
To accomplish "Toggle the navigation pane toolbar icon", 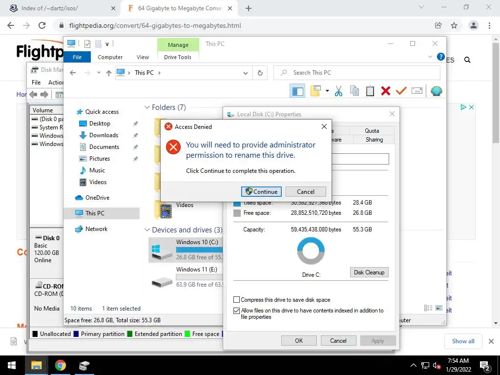I will pyautogui.click(x=297, y=91).
